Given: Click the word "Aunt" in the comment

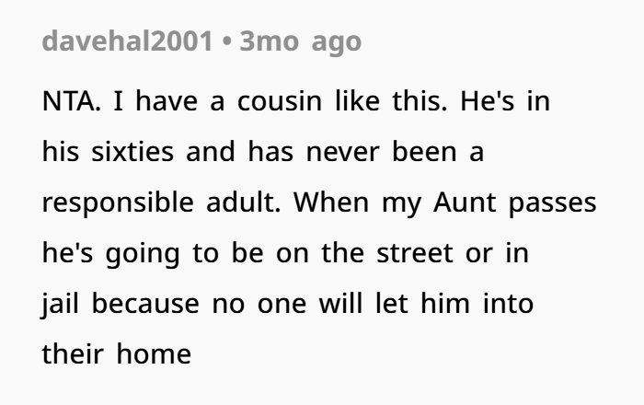Looking at the screenshot, I should (x=465, y=202).
